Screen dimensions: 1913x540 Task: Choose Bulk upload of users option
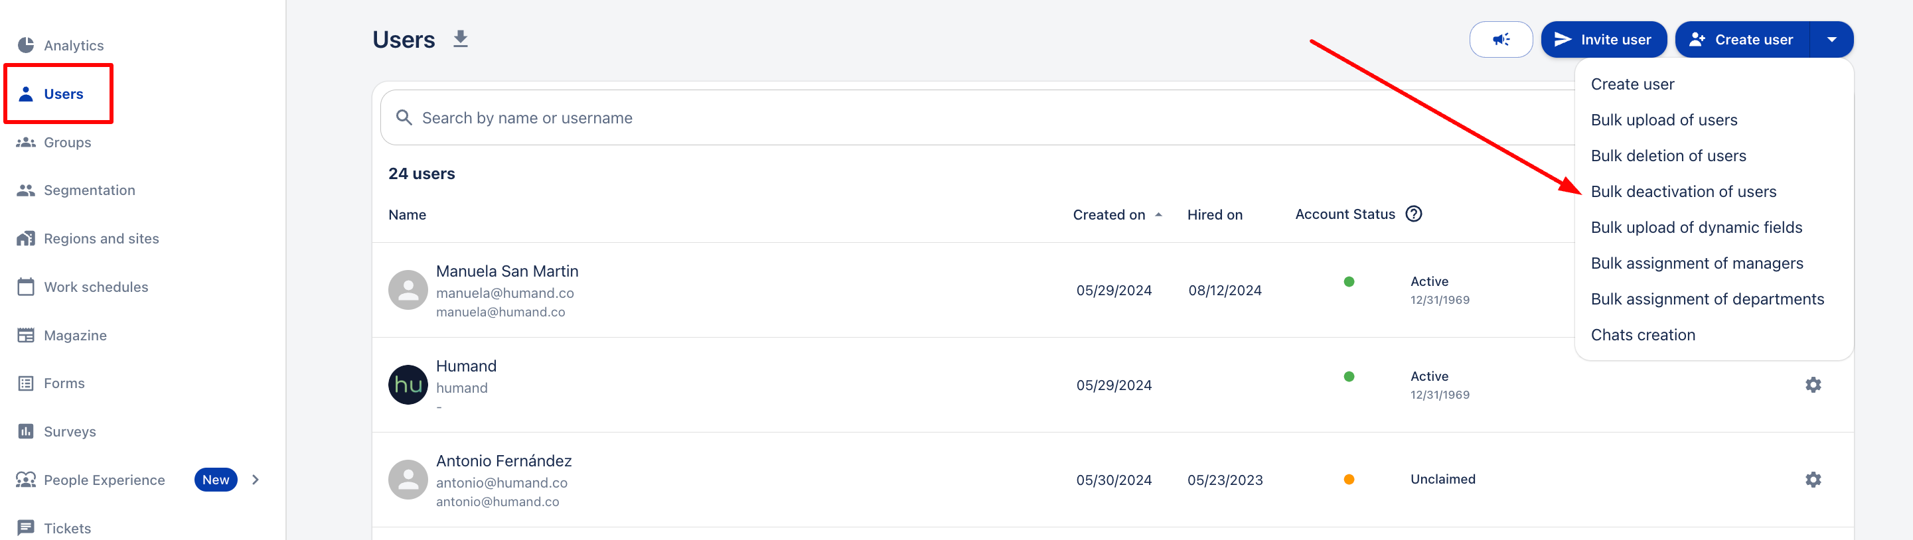click(x=1663, y=120)
